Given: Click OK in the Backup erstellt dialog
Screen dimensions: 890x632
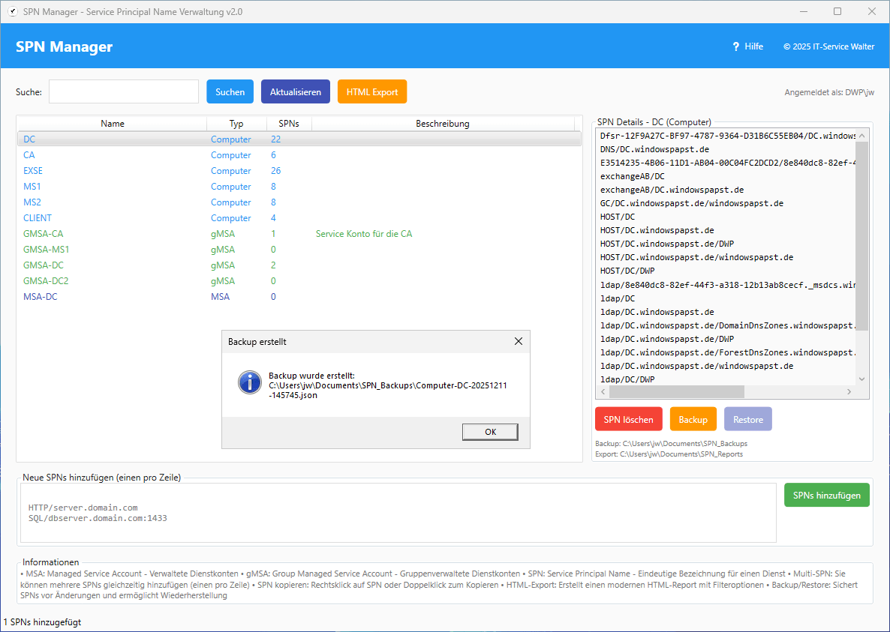Looking at the screenshot, I should [x=490, y=432].
